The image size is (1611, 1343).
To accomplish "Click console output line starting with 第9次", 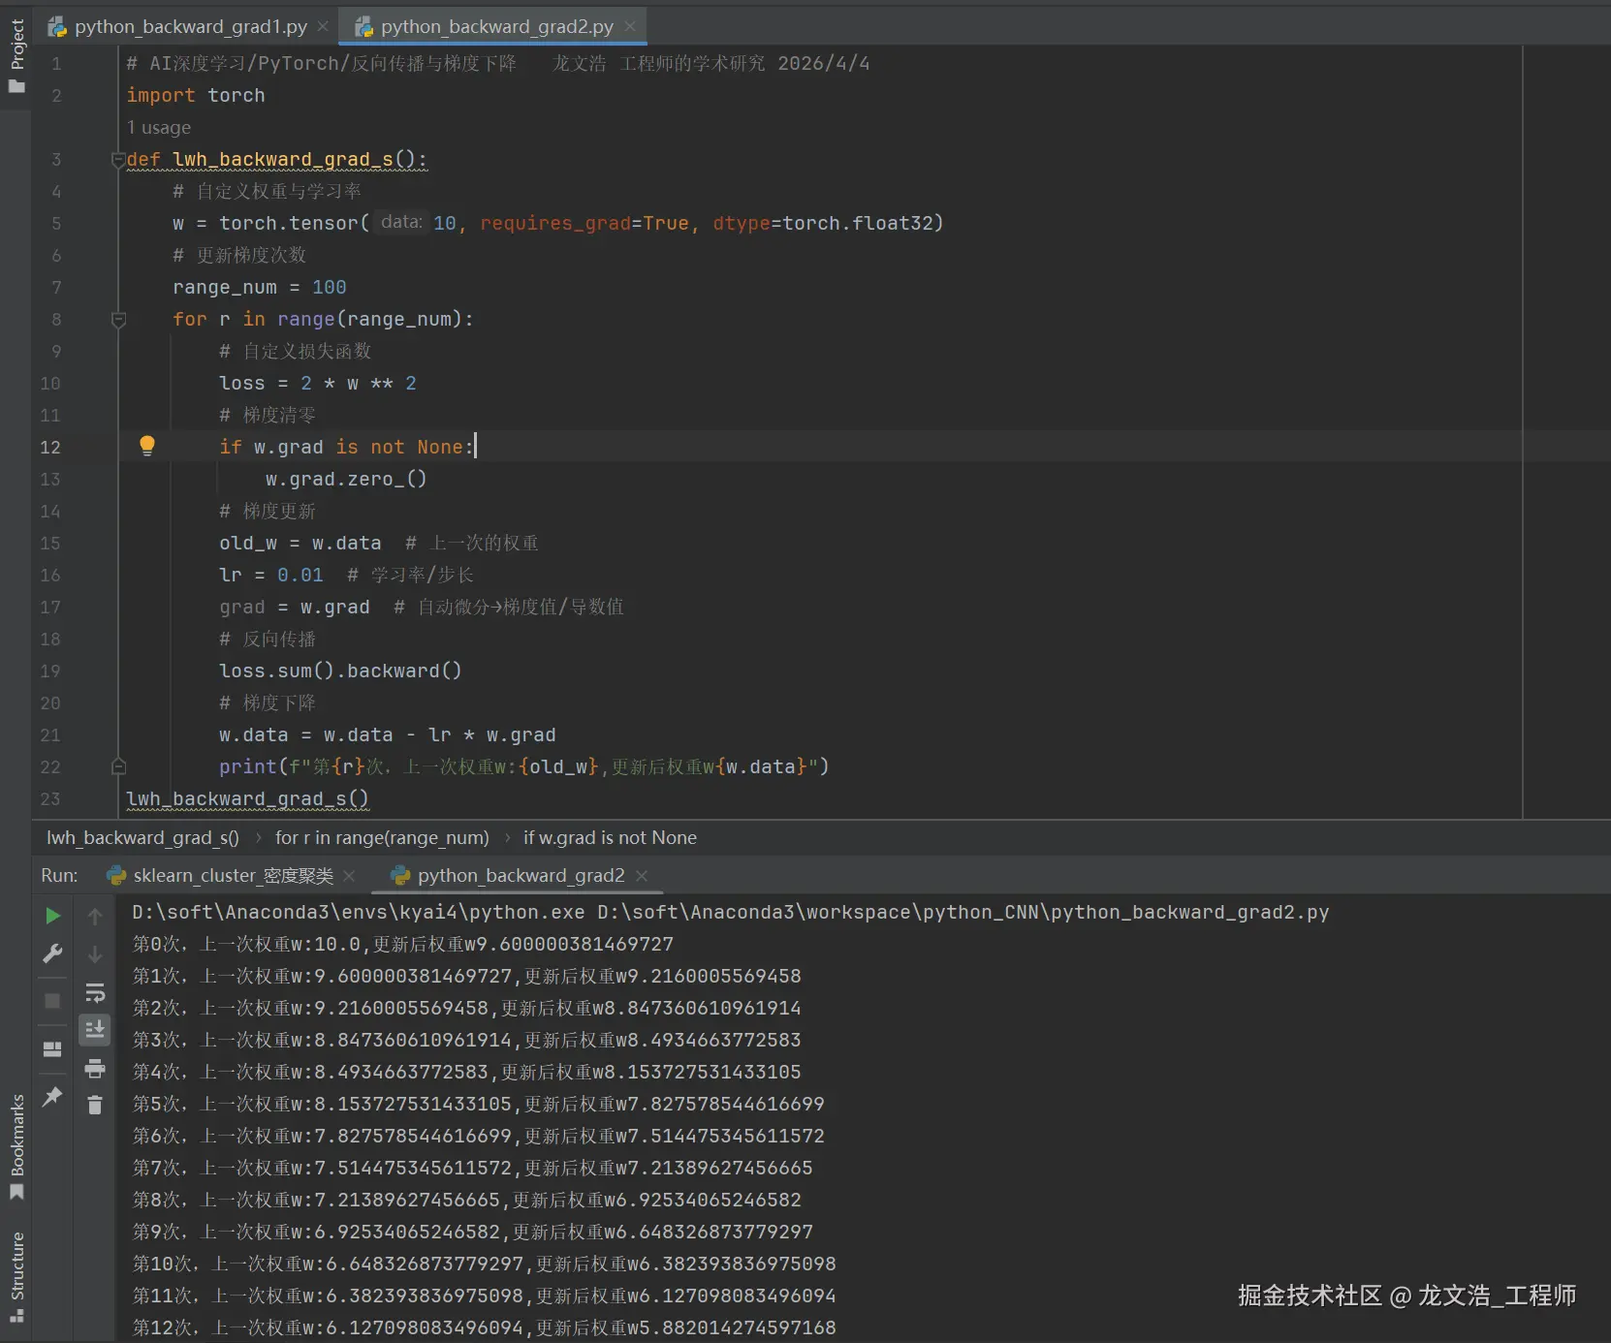I will point(473,1233).
